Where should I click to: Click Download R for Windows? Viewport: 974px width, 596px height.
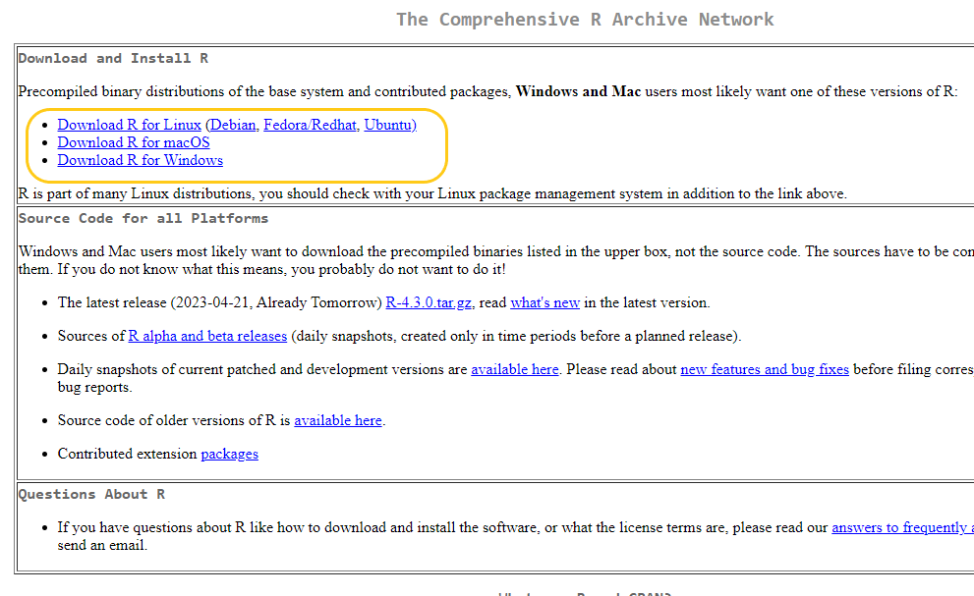pyautogui.click(x=140, y=160)
